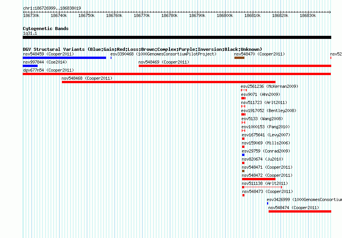Image resolution: width=342 pixels, height=238 pixels.
Task: Select the blue nsv997844 gain bar
Action: (30, 66)
